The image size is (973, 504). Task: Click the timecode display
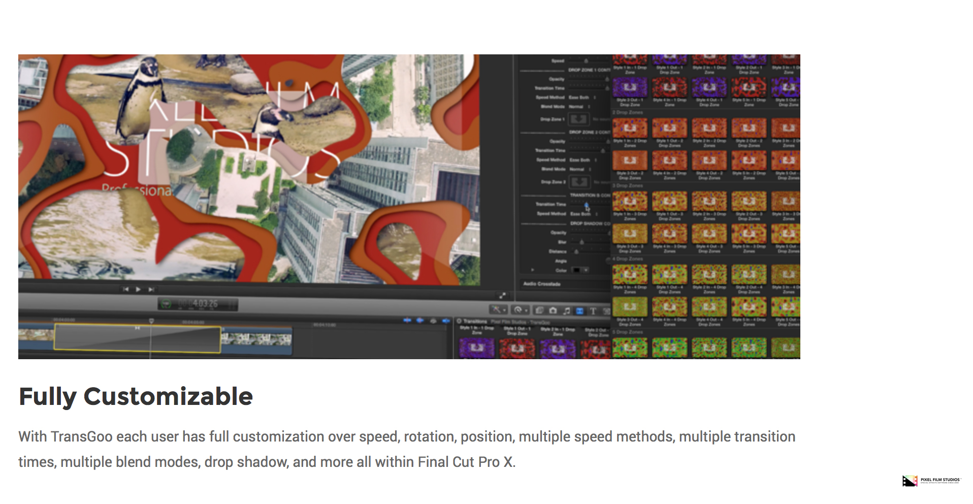pyautogui.click(x=198, y=304)
